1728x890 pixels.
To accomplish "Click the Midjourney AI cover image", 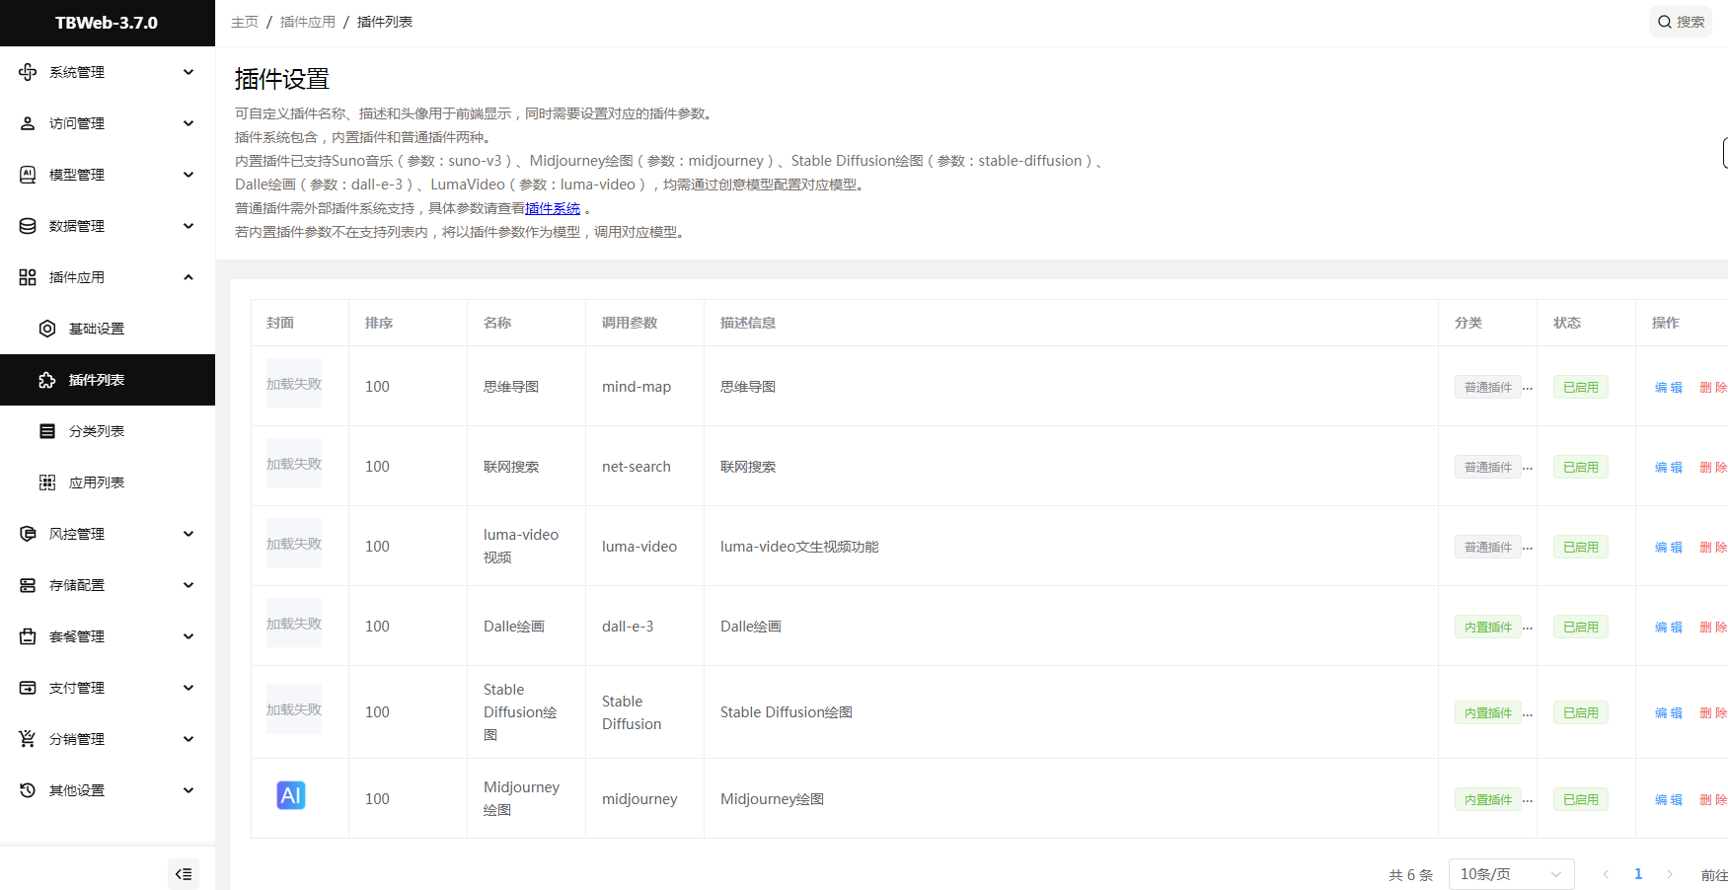I will pyautogui.click(x=291, y=795).
